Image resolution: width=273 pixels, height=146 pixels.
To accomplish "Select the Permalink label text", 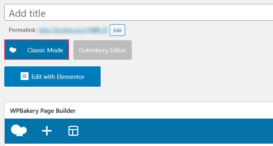I will [23, 30].
